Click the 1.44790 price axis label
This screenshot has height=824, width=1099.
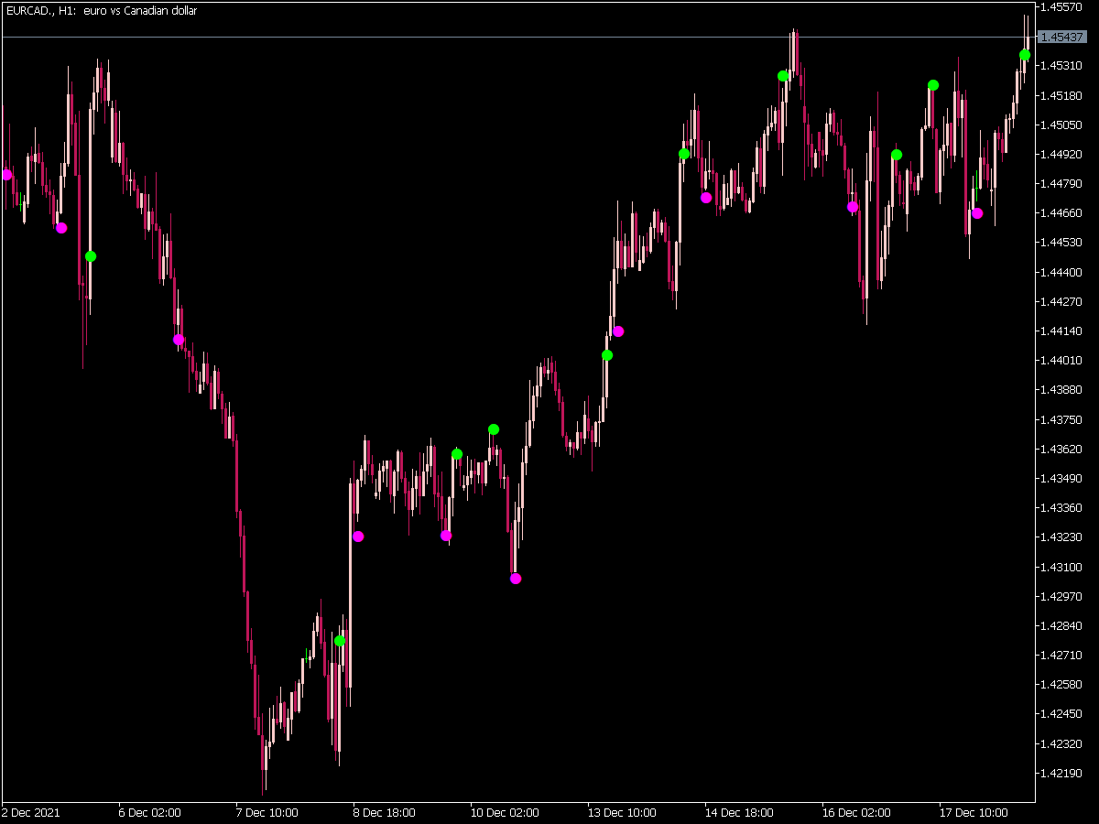pos(1063,183)
